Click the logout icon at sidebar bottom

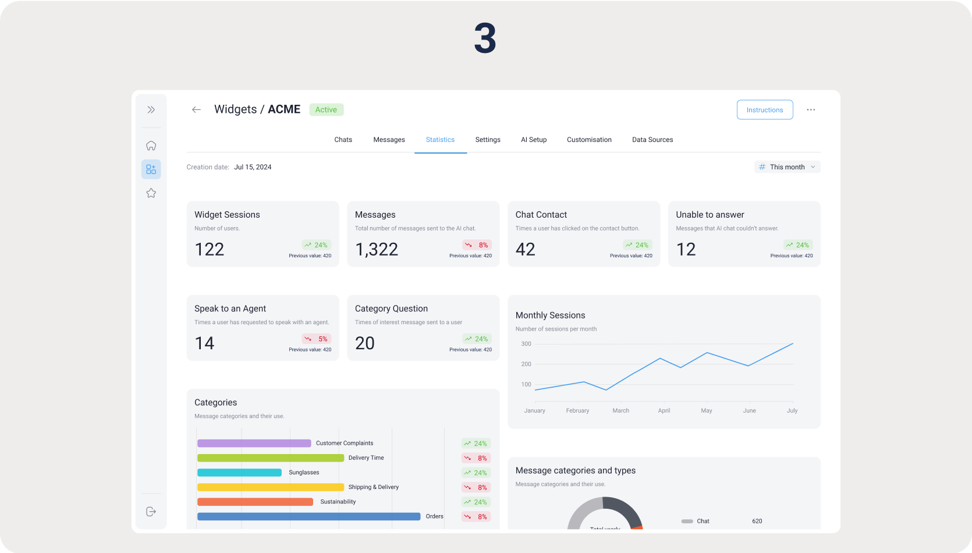pos(151,512)
